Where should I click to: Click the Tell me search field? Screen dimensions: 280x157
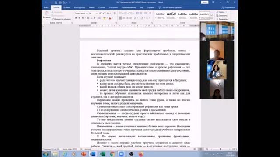point(171,7)
